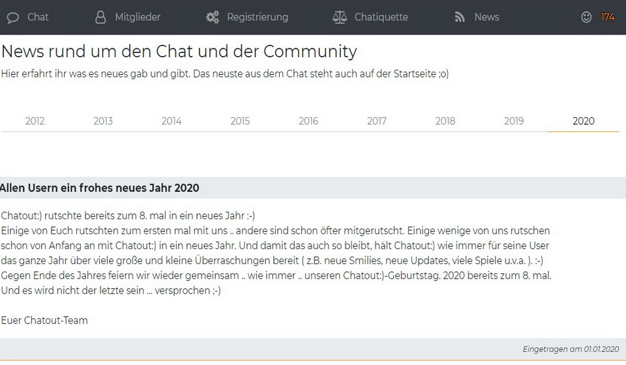Open the Registrierung link
Image resolution: width=626 pixels, height=365 pixels.
(x=258, y=18)
